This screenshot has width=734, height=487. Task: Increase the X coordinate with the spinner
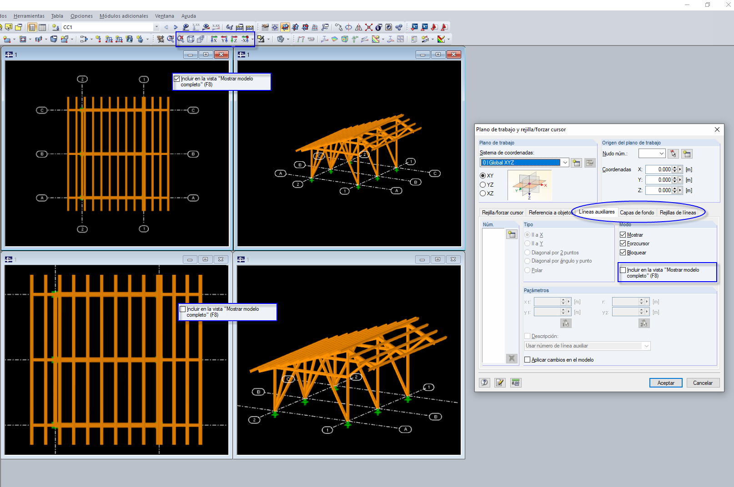coord(674,168)
